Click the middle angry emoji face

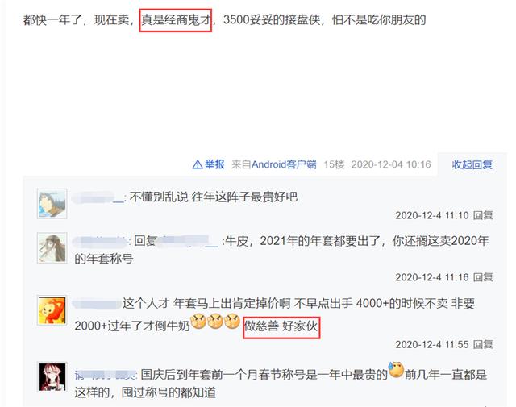[215, 322]
